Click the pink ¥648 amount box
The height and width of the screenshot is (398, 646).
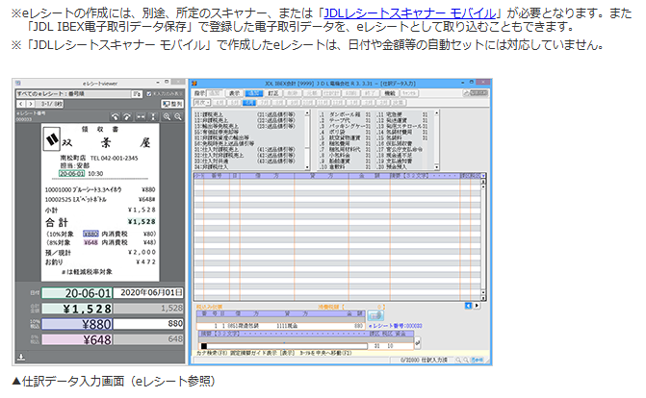[77, 340]
